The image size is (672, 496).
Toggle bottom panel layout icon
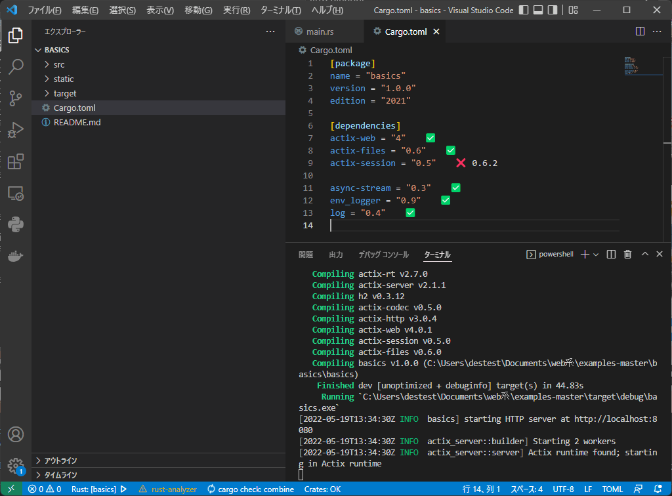click(538, 10)
